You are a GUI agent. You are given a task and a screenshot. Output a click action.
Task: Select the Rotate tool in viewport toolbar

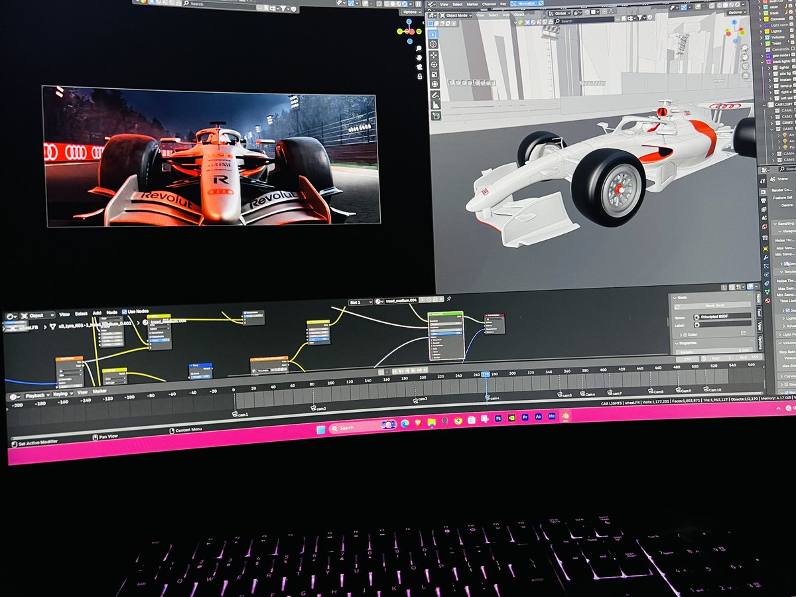[x=434, y=65]
